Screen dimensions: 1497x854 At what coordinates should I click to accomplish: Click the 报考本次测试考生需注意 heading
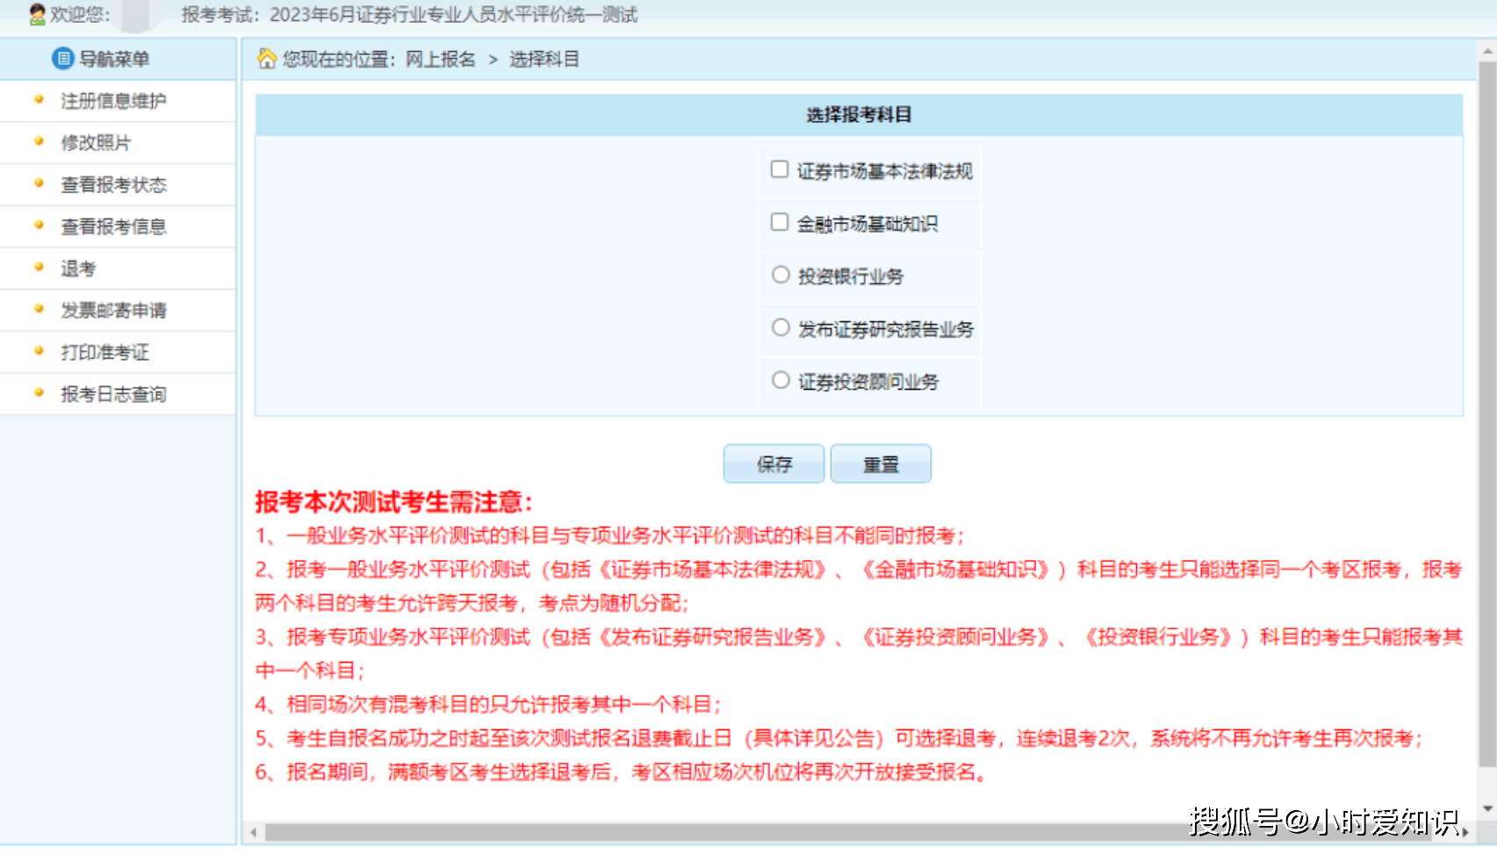[393, 502]
